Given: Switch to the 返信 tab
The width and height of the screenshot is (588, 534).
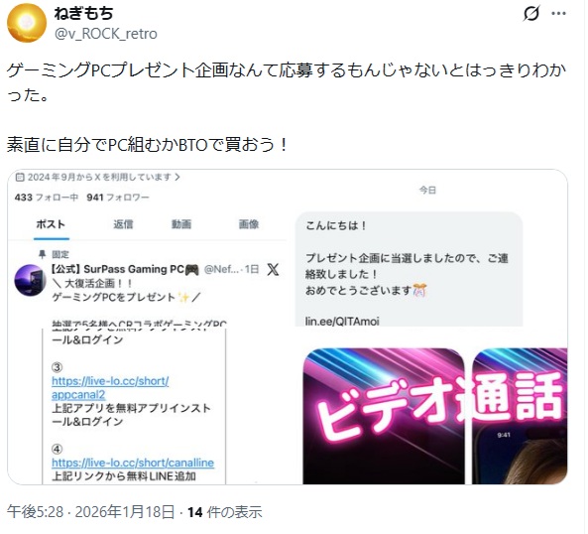Looking at the screenshot, I should coord(123,224).
